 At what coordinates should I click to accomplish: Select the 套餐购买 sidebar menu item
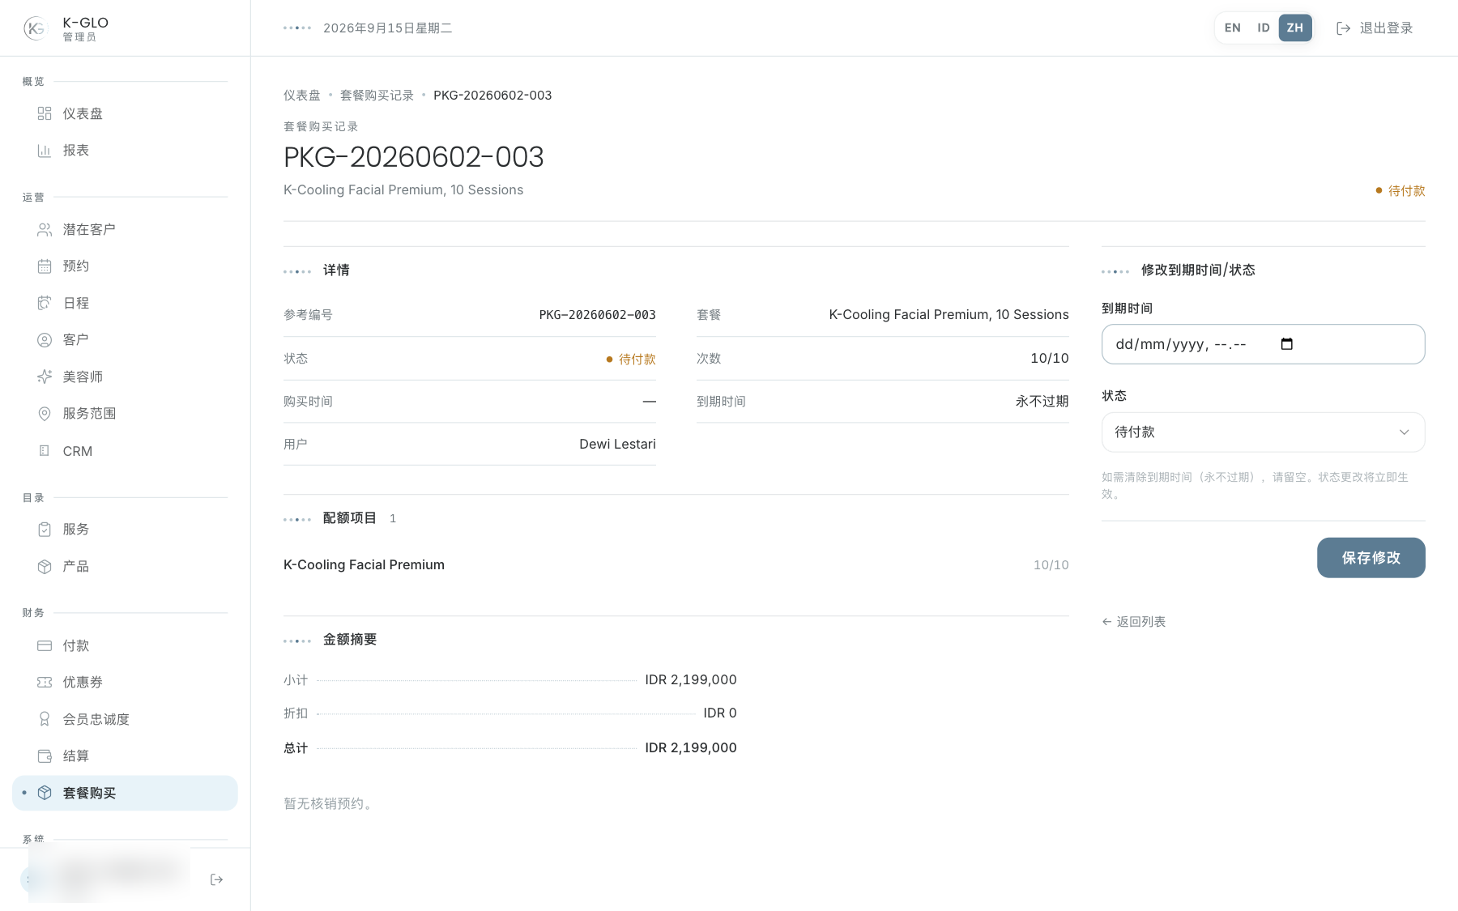tap(125, 794)
